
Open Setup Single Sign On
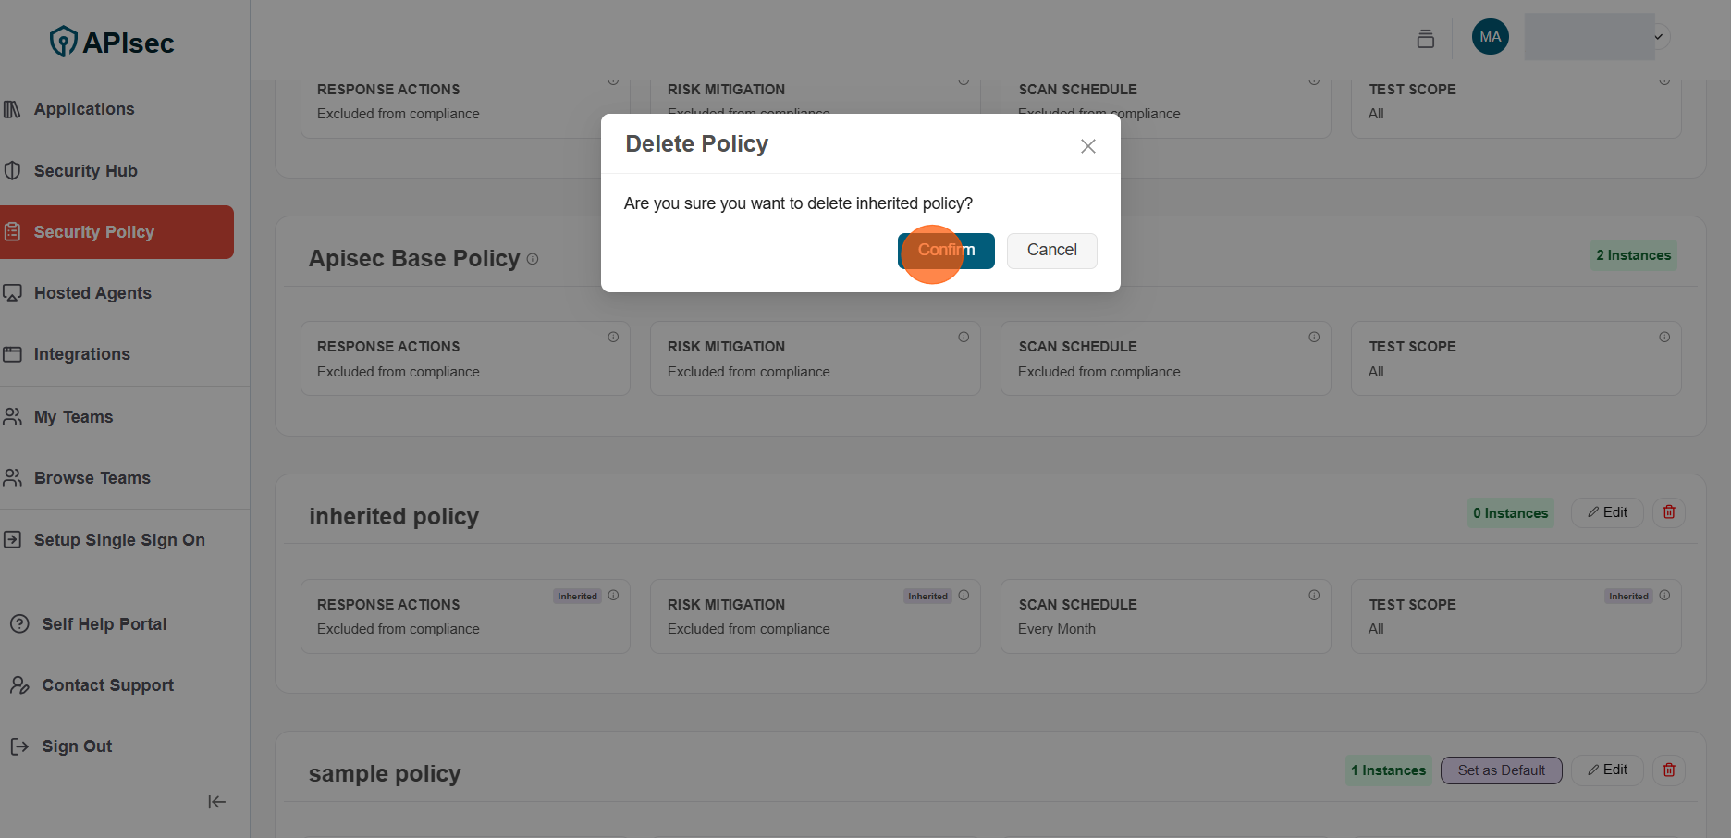118,539
